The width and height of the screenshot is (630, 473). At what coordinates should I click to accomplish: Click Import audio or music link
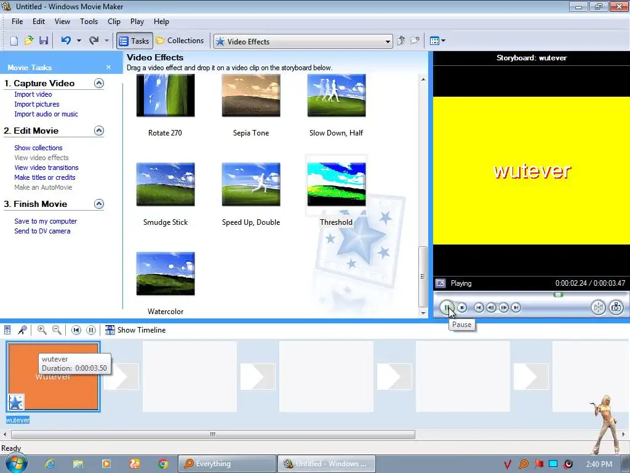pos(46,114)
